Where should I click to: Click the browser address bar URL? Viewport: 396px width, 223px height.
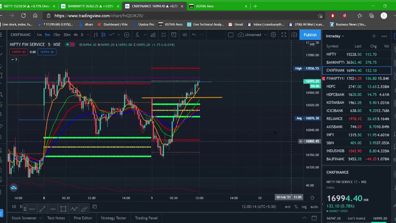coord(99,15)
